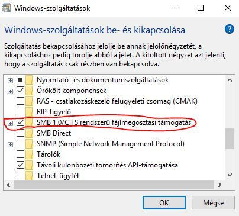Cancel using the Mégse button
239x216 pixels.
point(213,203)
